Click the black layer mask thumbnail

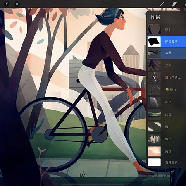pyautogui.click(x=154, y=41)
